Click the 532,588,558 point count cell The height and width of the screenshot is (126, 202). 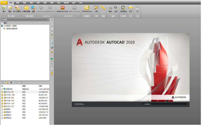point(43,109)
